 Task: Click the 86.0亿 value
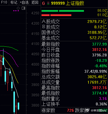pos(102,11)
